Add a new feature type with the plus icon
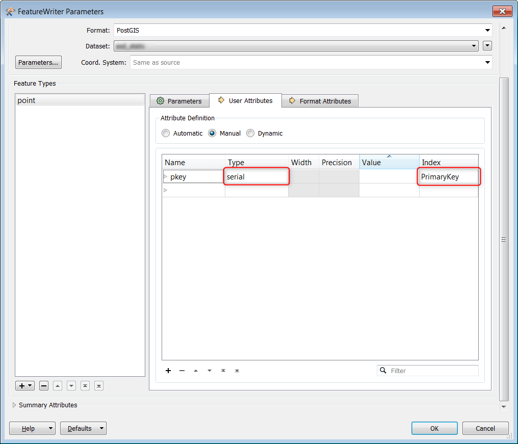518x444 pixels. point(22,386)
